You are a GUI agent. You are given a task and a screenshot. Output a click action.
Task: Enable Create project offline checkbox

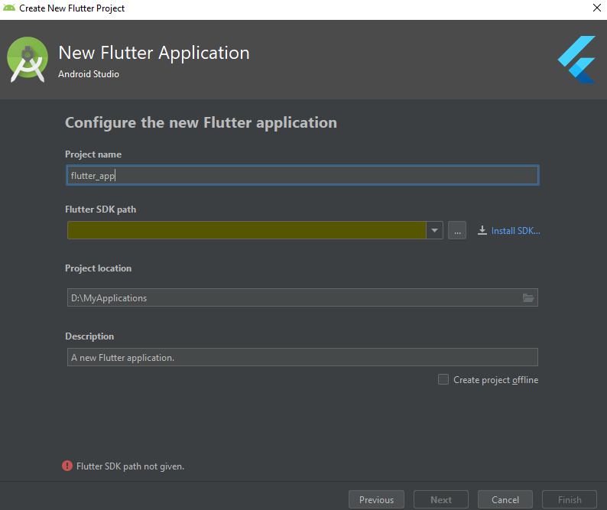(x=443, y=379)
